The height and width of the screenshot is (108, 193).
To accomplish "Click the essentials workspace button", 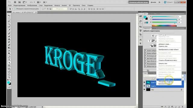I will 139,2.
